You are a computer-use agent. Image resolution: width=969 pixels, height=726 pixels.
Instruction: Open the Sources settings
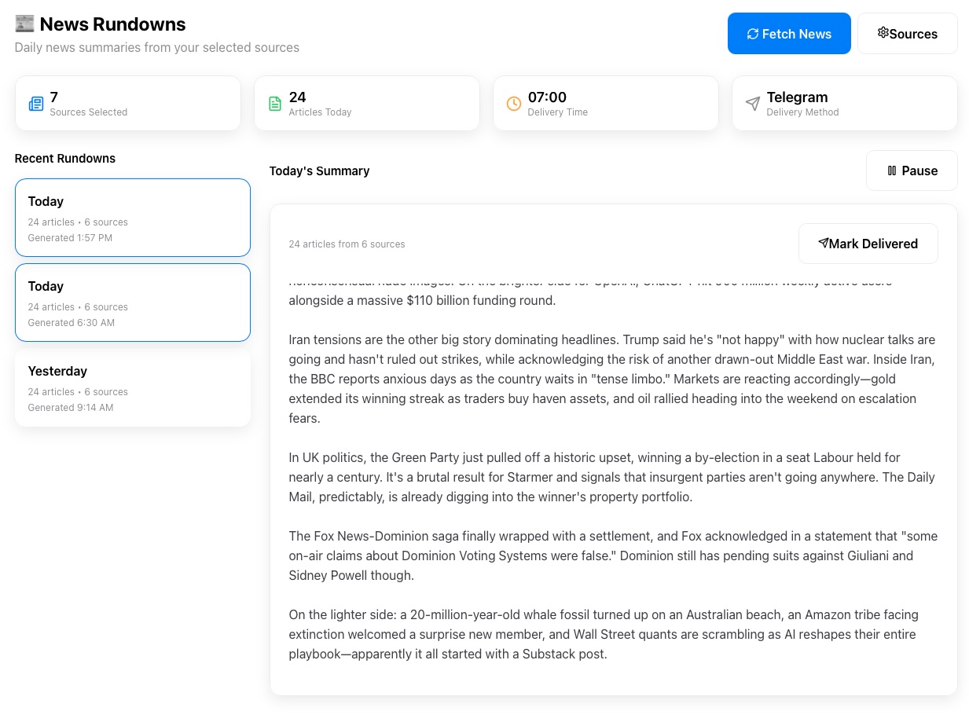coord(907,33)
